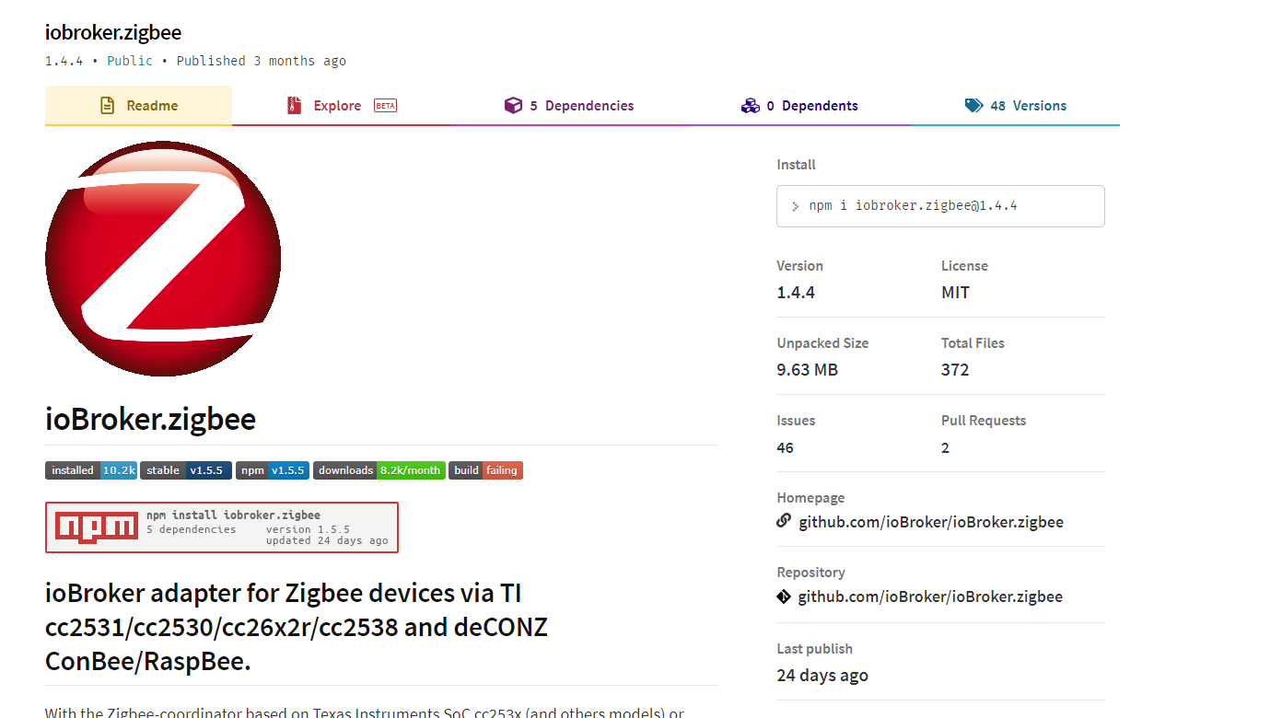Click the Readme document icon
The height and width of the screenshot is (718, 1270).
[108, 106]
